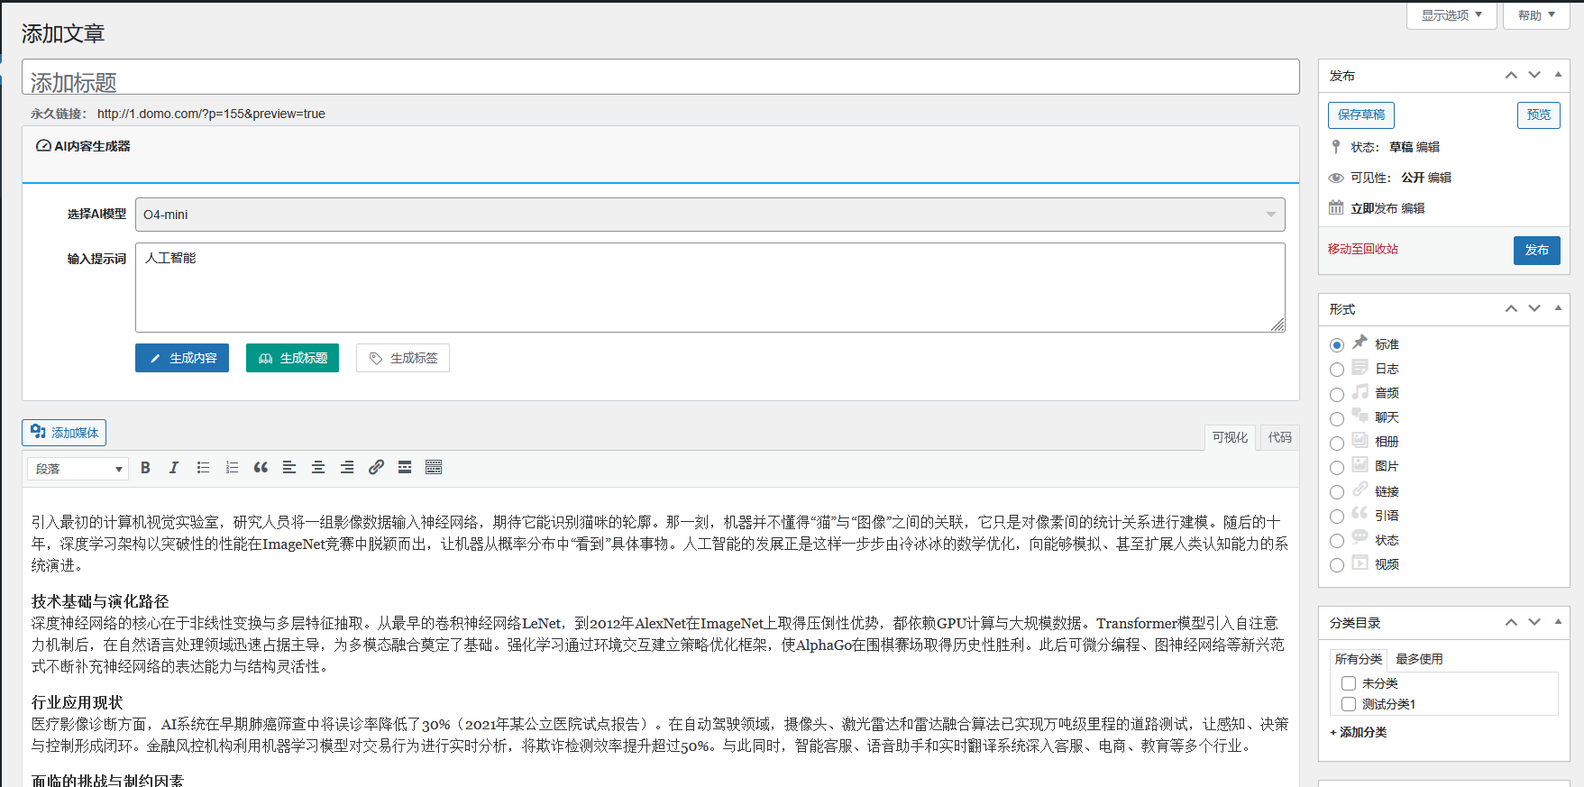Toggle bold formatting in editor toolbar
The height and width of the screenshot is (787, 1584).
[145, 467]
